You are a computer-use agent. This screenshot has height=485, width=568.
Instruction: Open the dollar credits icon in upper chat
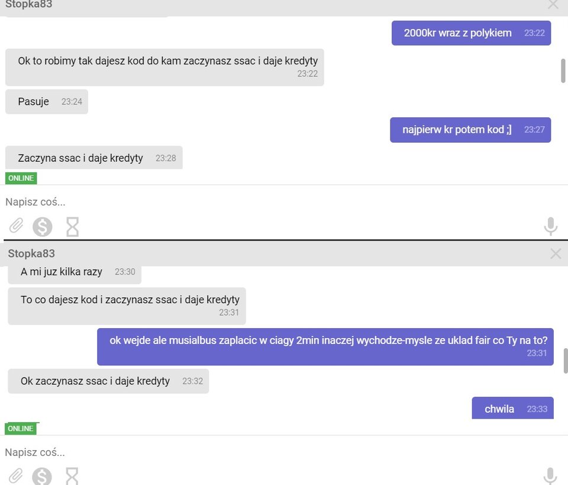coord(42,226)
